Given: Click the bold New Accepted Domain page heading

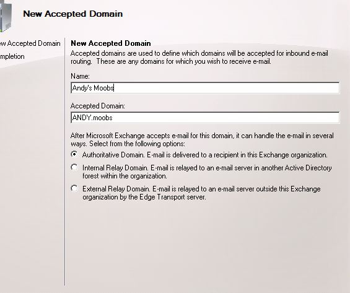Looking at the screenshot, I should click(111, 43).
